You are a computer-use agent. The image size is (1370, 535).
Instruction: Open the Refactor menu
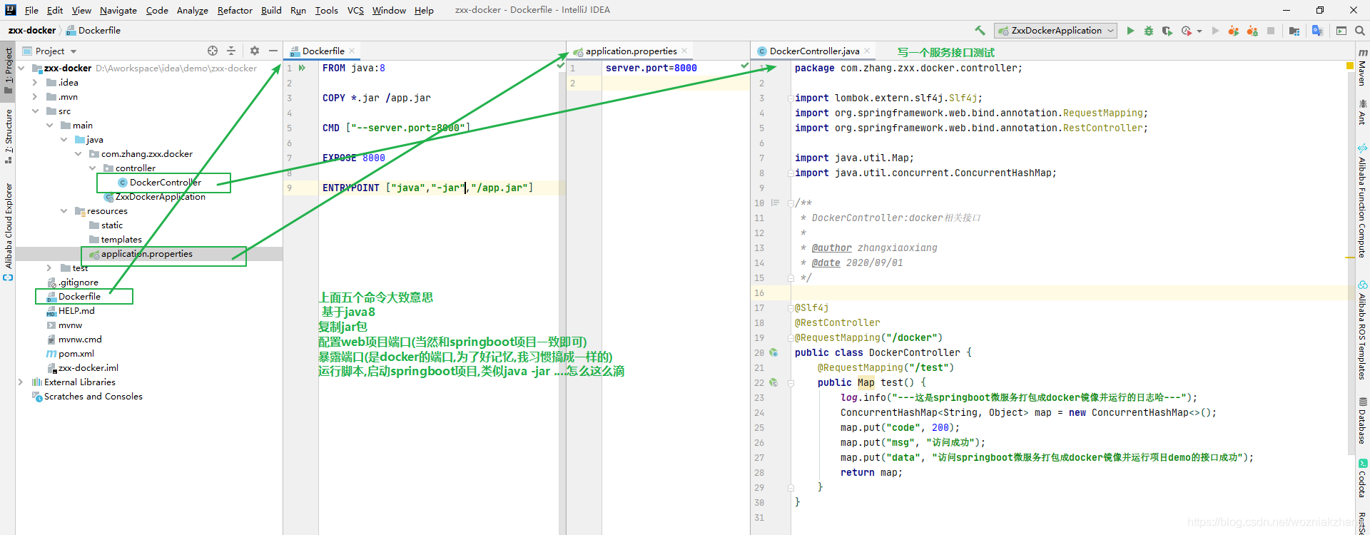click(x=235, y=10)
